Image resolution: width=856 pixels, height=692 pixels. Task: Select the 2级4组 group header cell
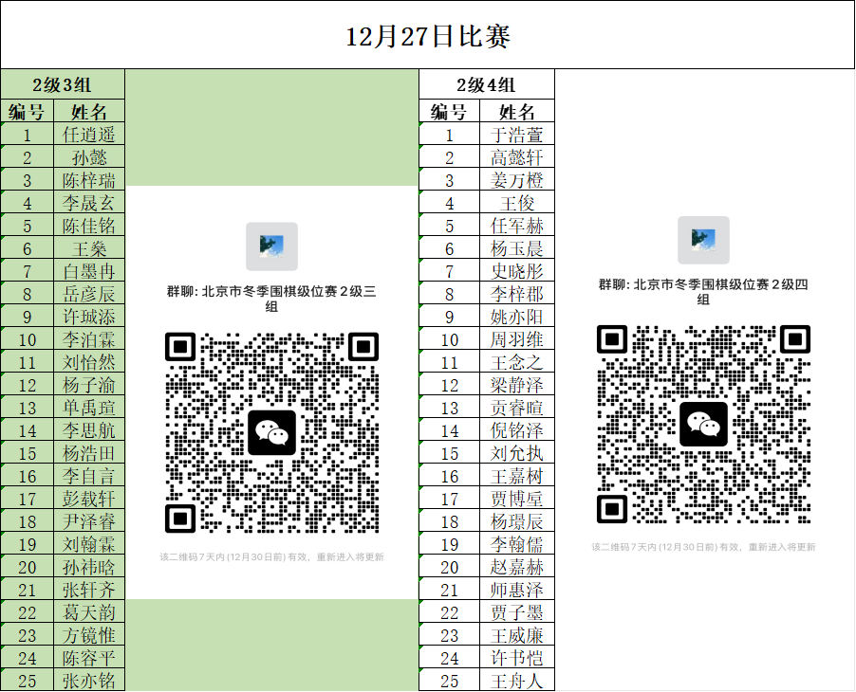click(486, 84)
